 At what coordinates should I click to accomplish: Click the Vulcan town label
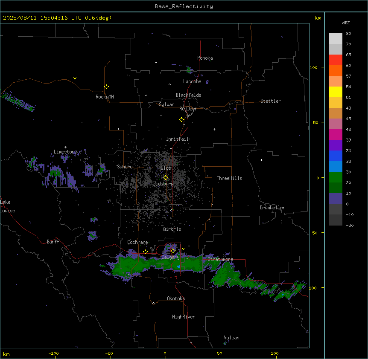tap(232, 338)
